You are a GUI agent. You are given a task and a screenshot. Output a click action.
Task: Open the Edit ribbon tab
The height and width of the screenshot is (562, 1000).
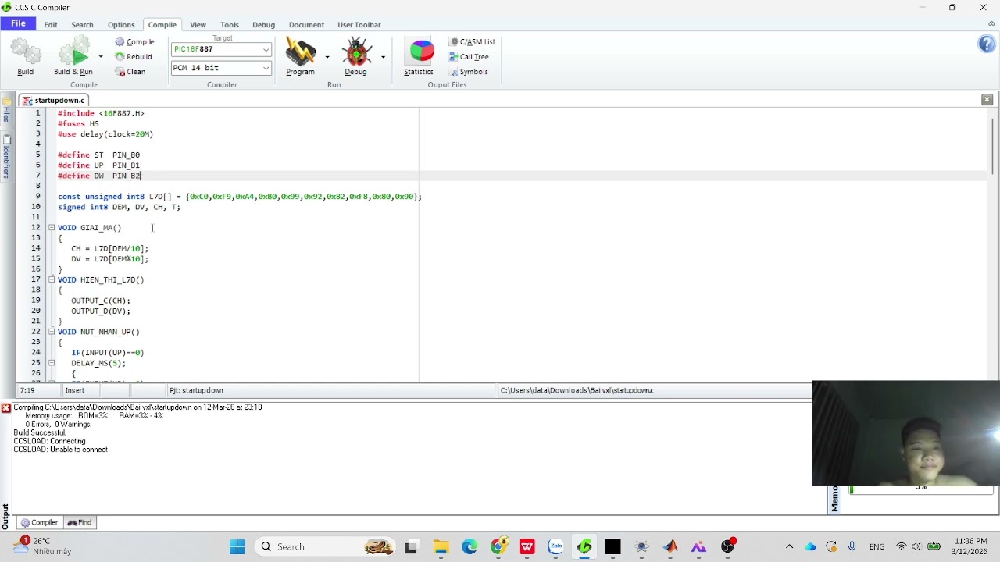(x=51, y=25)
